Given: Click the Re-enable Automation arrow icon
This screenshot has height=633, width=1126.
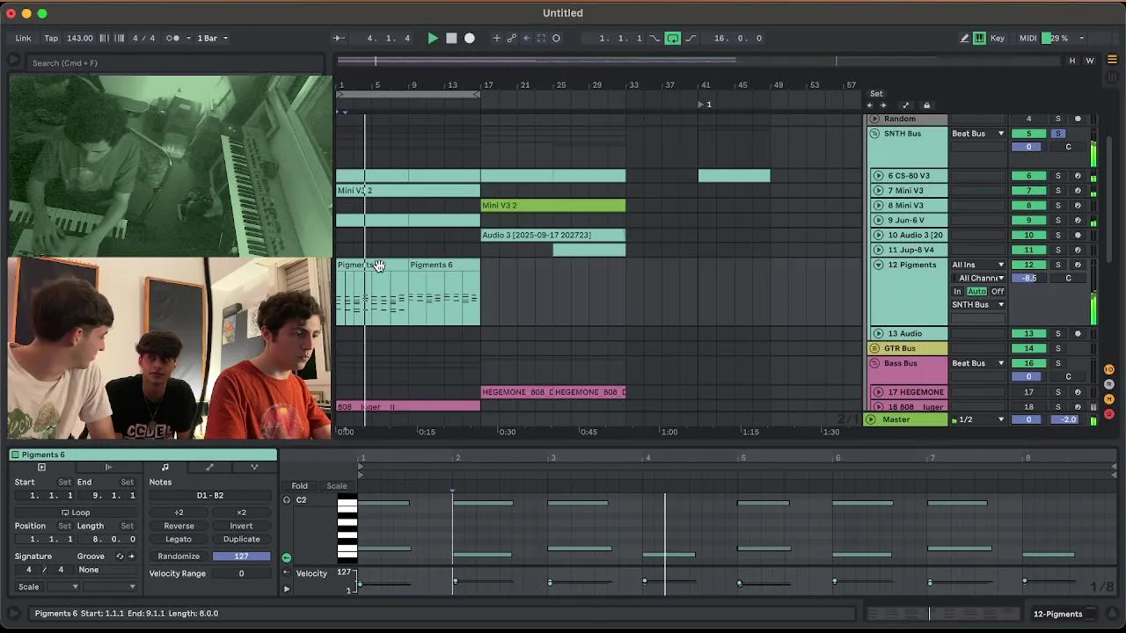Looking at the screenshot, I should click(526, 38).
